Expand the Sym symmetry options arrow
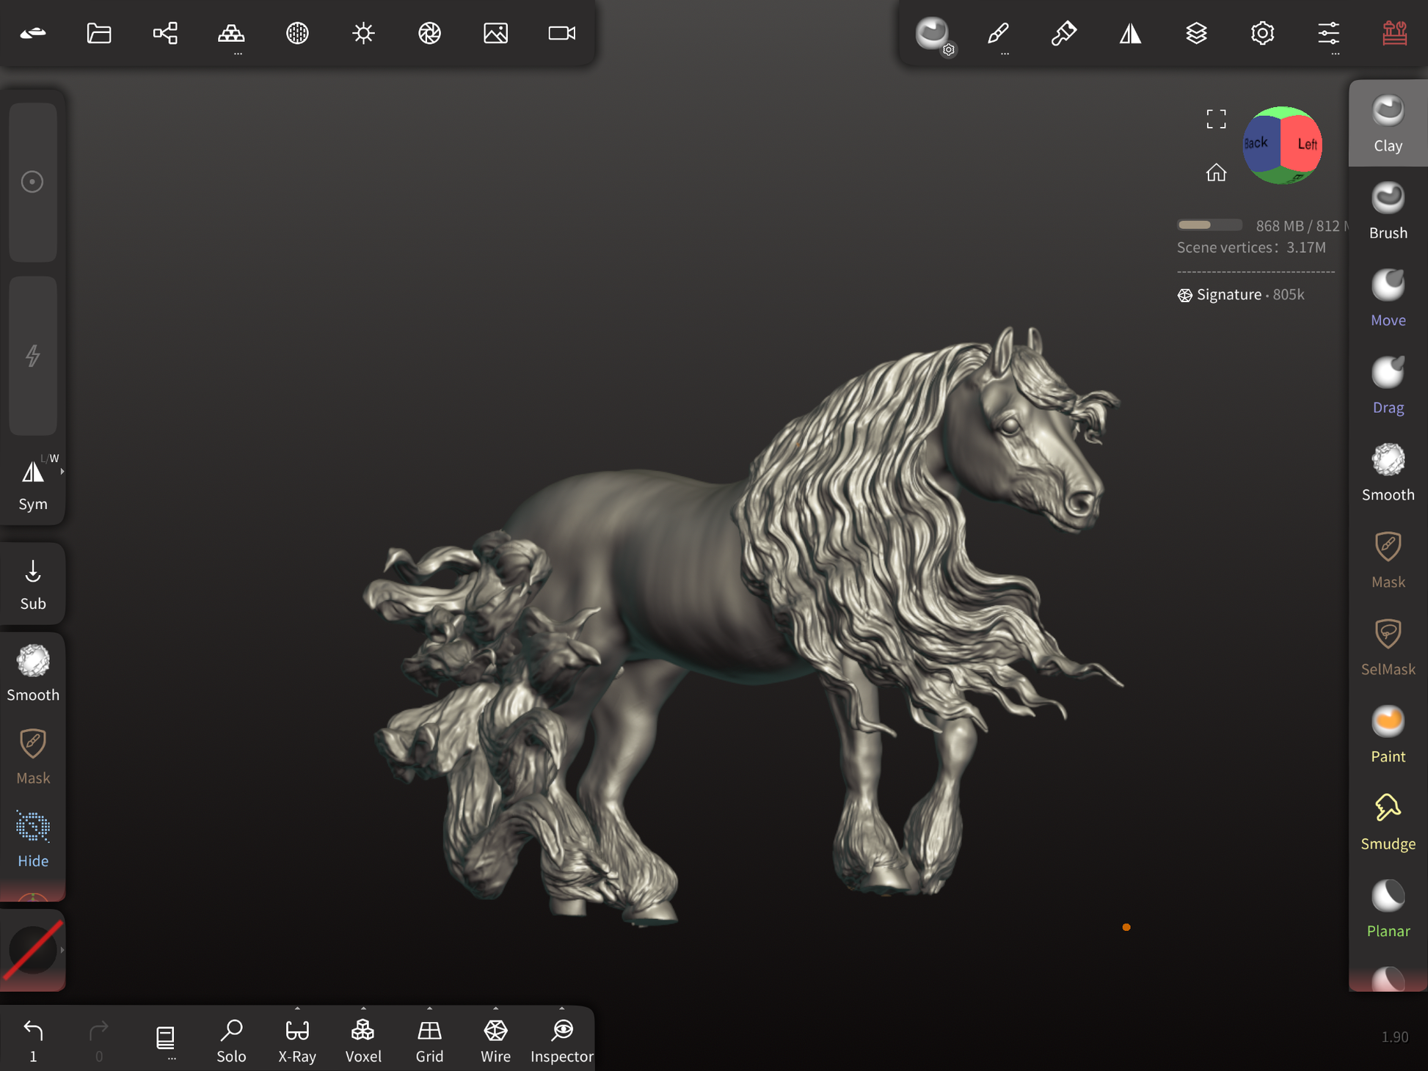This screenshot has width=1428, height=1071. point(62,472)
